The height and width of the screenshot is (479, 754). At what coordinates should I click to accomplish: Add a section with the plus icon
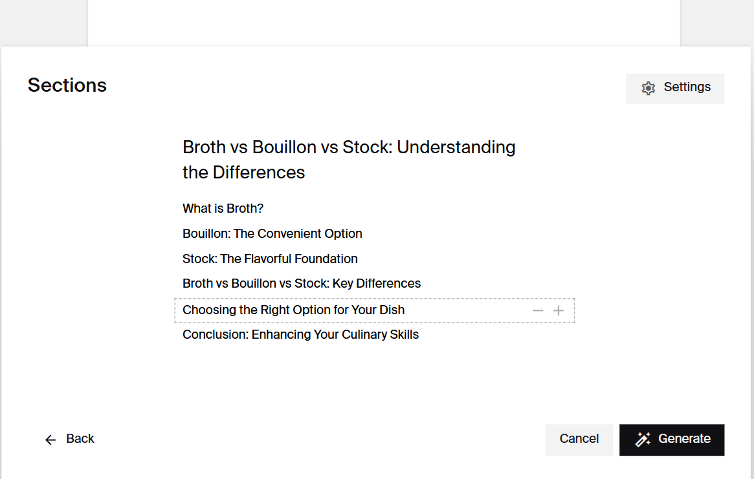(559, 310)
